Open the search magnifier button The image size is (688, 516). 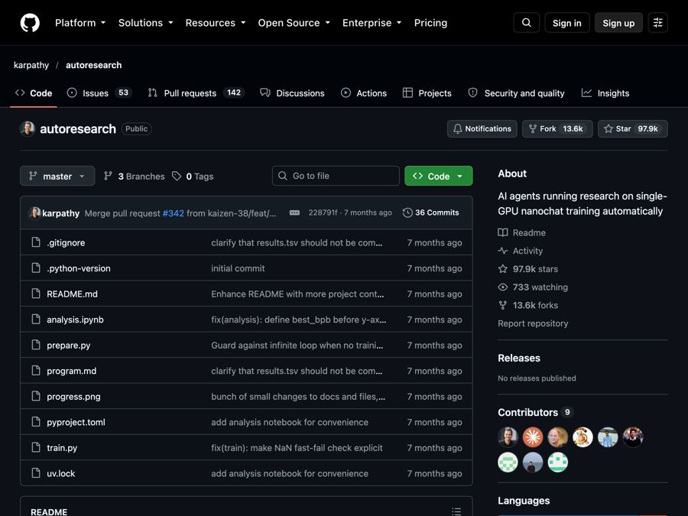click(527, 23)
